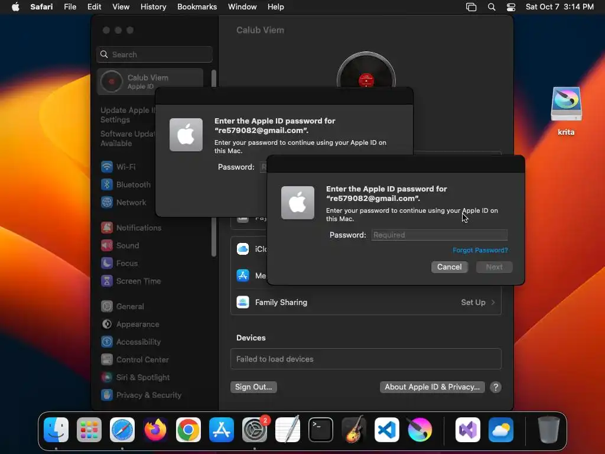
Task: Launch TextEdit from the Dock
Action: [288, 430]
